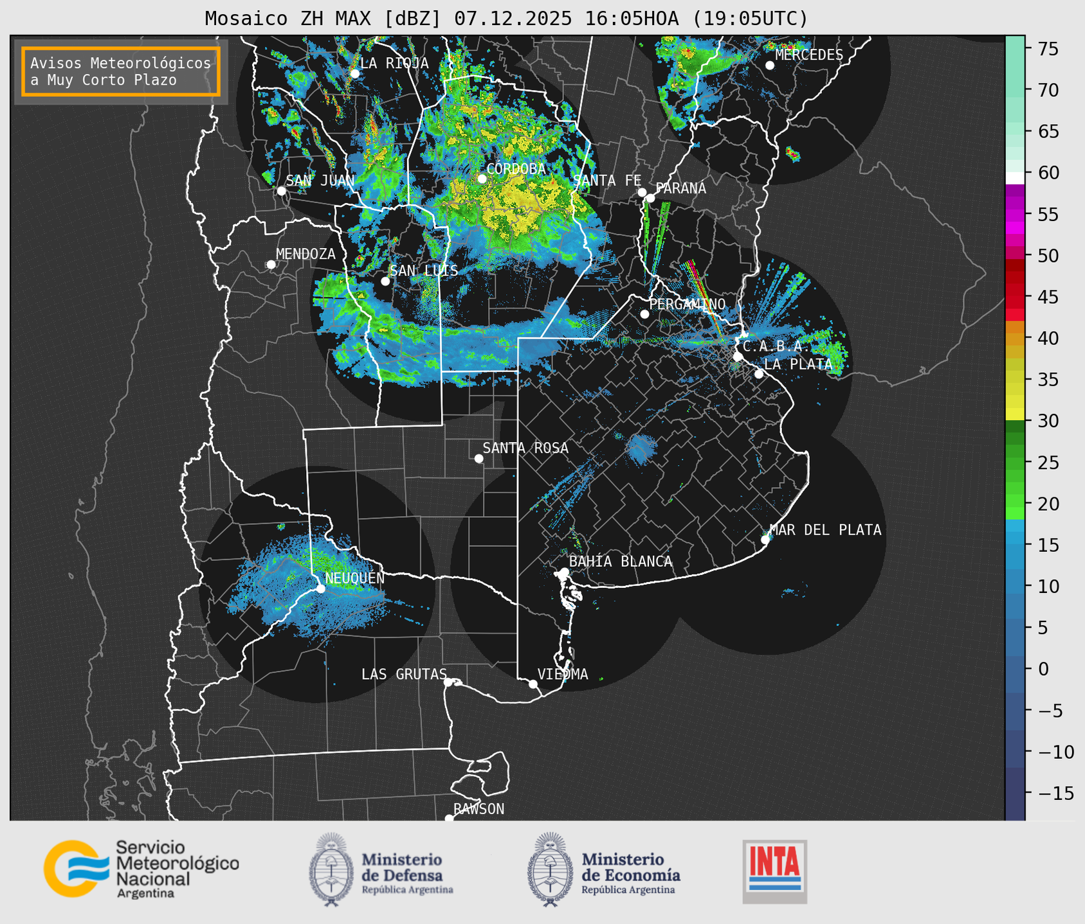Click the 40 dBZ orange color band
This screenshot has height=924, width=1085.
point(1015,338)
